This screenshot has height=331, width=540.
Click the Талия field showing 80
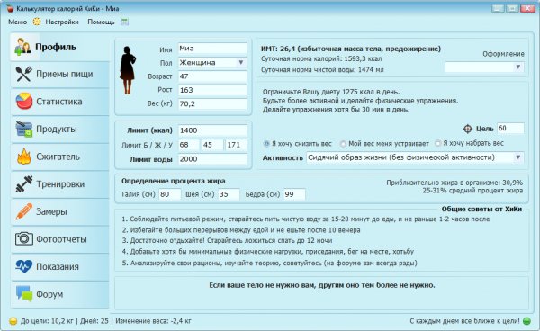click(x=170, y=194)
